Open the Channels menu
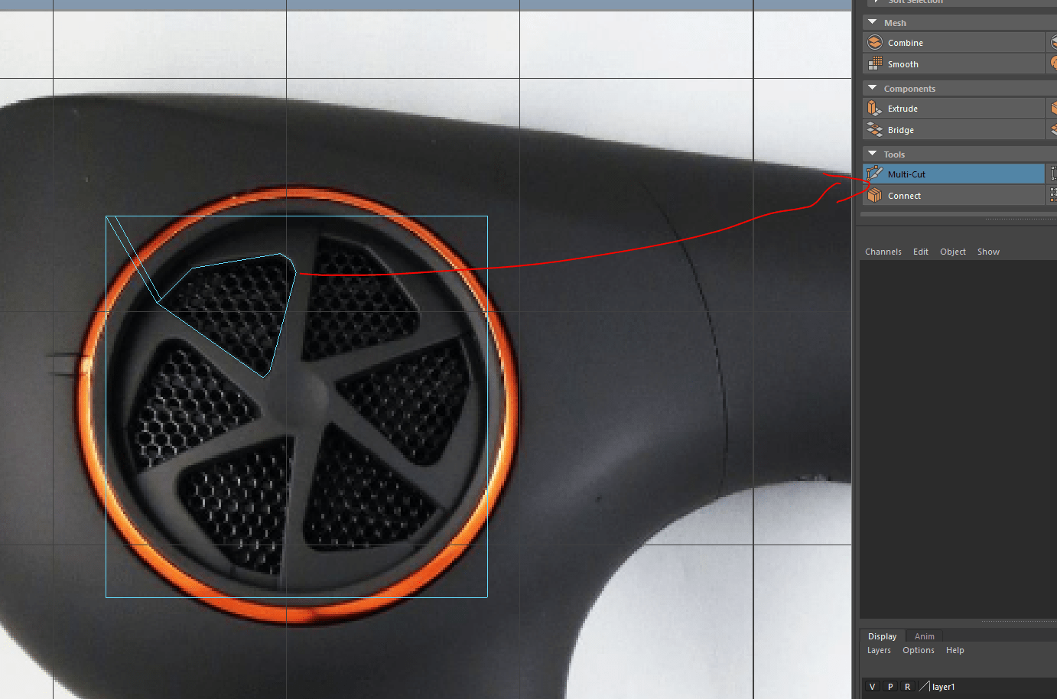The width and height of the screenshot is (1057, 699). point(883,252)
